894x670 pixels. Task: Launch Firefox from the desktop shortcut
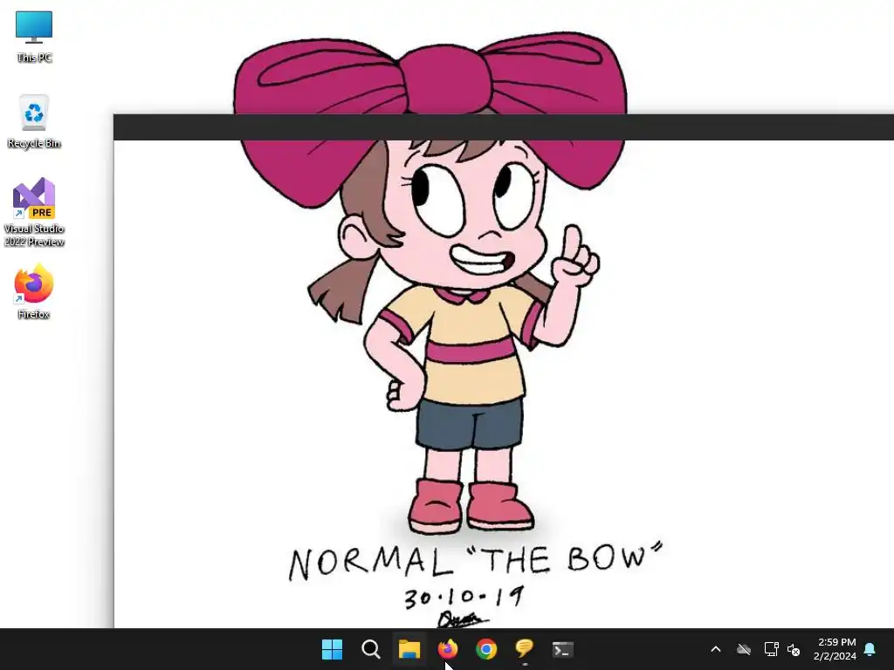[x=34, y=291]
